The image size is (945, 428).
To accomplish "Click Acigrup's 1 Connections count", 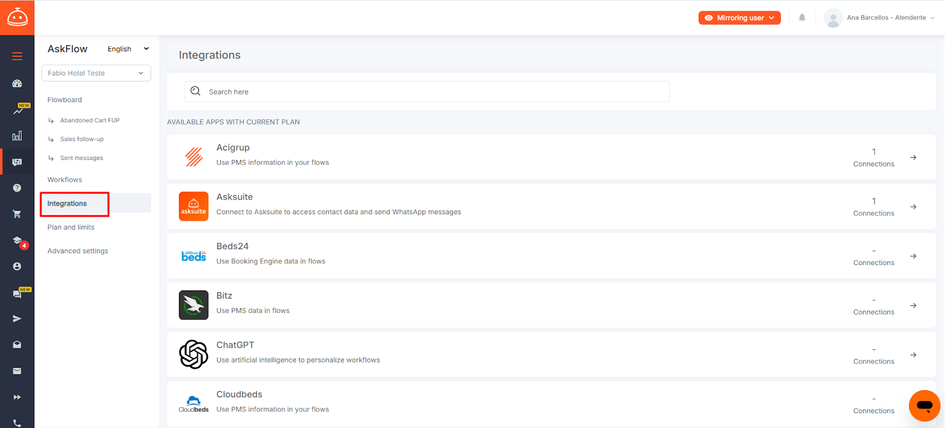I will coord(874,158).
